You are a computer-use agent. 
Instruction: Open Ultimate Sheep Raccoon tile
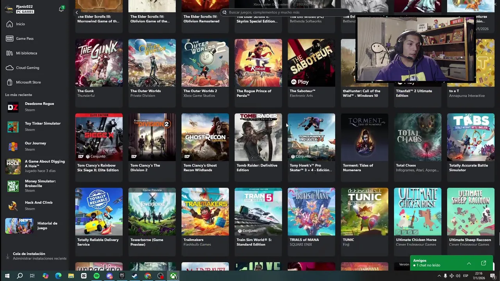pyautogui.click(x=471, y=222)
